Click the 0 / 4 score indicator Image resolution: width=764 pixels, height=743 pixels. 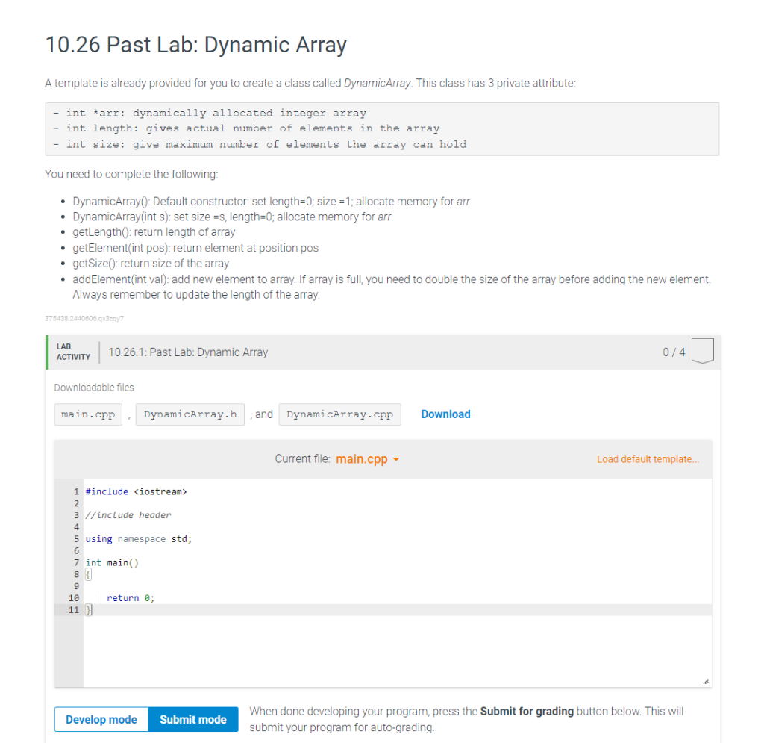pos(673,352)
